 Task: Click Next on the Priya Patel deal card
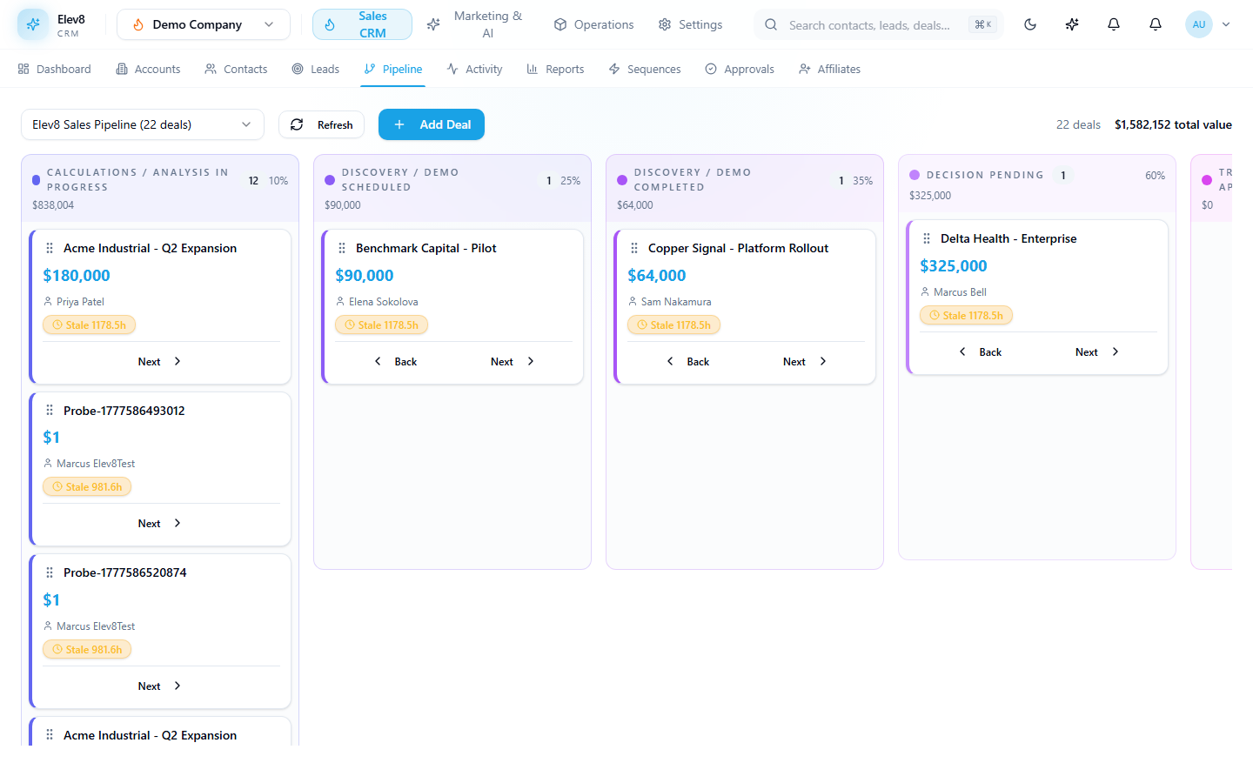click(x=160, y=361)
